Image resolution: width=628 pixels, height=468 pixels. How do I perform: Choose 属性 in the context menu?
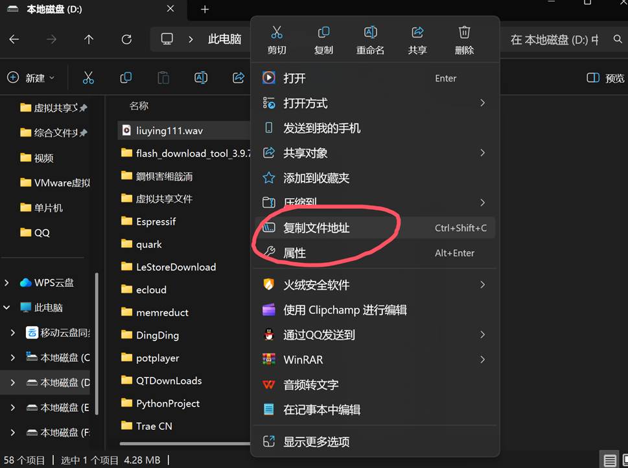pos(294,253)
